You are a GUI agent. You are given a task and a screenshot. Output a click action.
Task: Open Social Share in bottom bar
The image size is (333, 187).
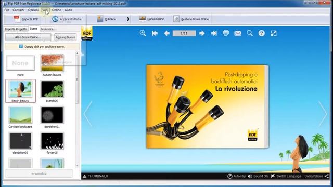pyautogui.click(x=317, y=176)
